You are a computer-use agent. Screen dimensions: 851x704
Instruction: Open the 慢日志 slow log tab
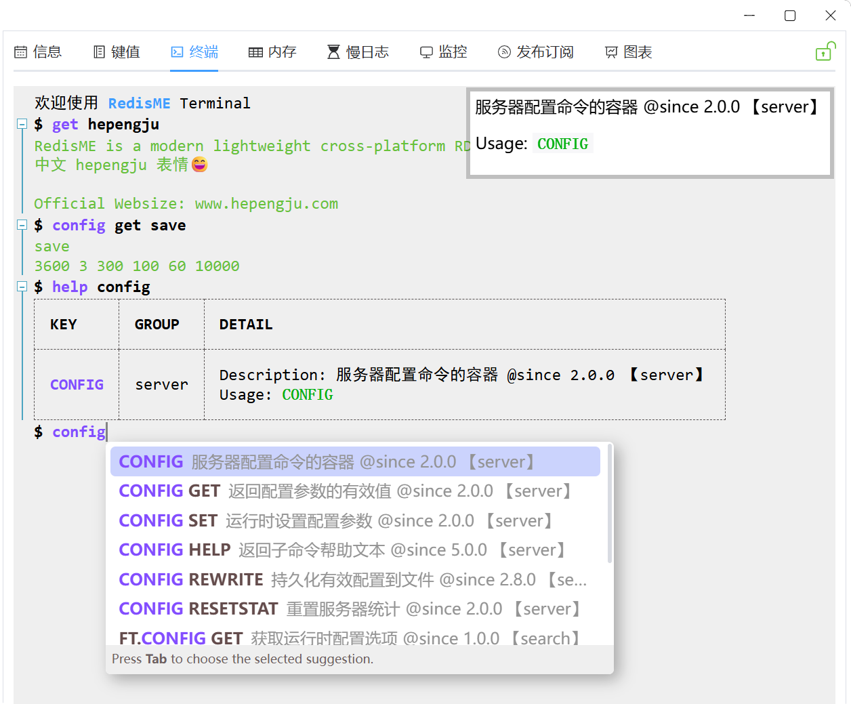click(358, 52)
